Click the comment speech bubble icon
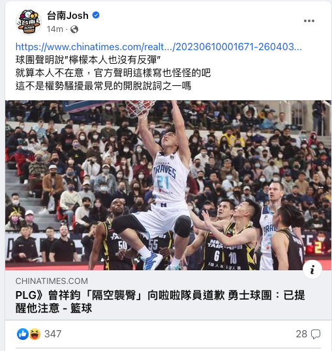Image resolution: width=332 pixels, height=351 pixels. coord(316,334)
